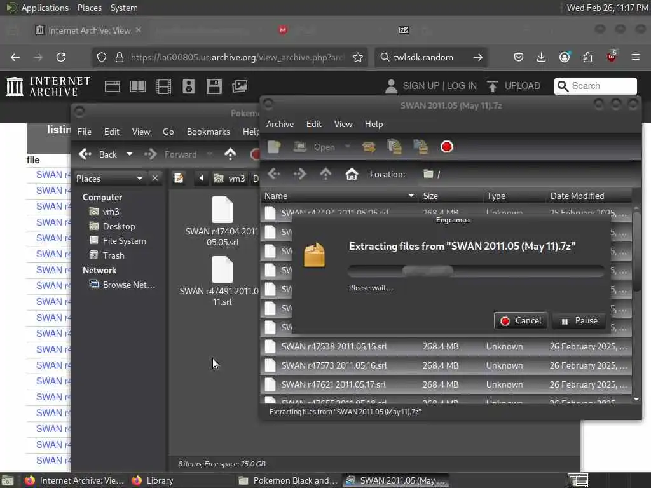Save to Pocket icon in Firefox toolbar

(x=518, y=57)
